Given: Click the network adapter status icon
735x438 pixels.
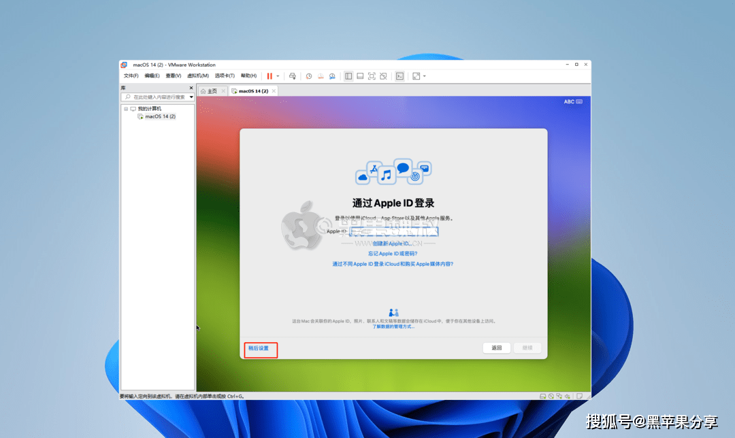Looking at the screenshot, I should click(x=559, y=397).
